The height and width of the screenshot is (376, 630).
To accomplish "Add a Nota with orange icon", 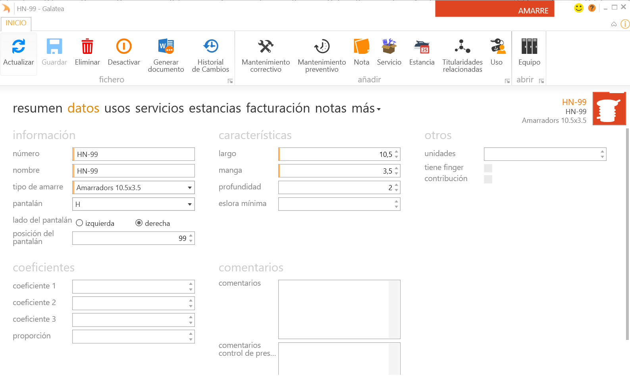I will (x=361, y=47).
